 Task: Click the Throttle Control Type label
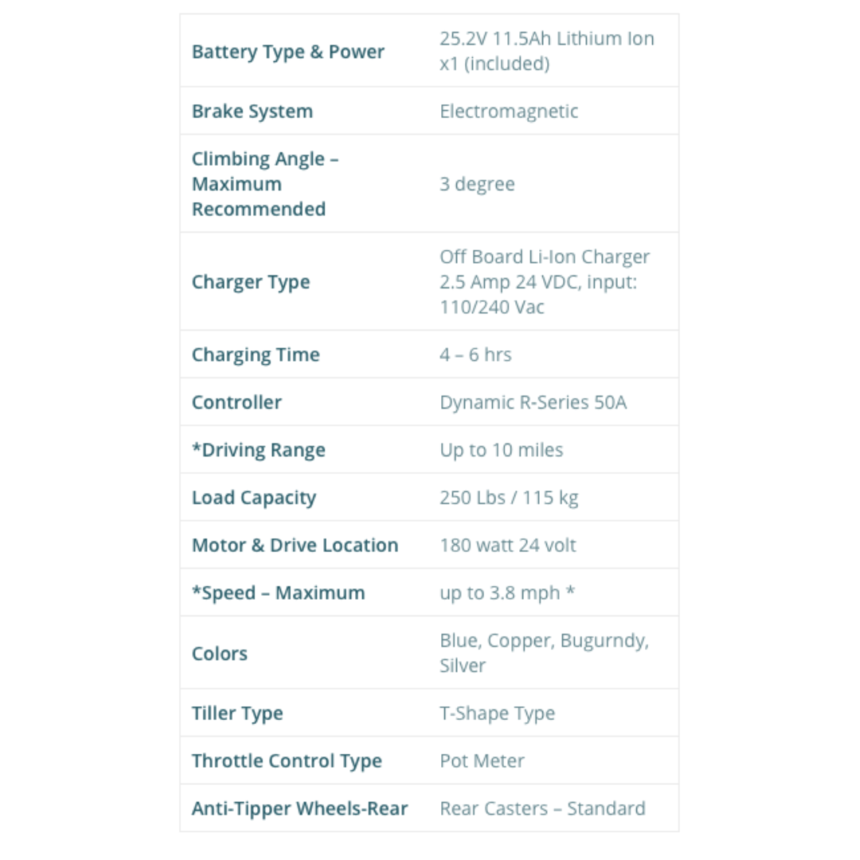(x=287, y=761)
